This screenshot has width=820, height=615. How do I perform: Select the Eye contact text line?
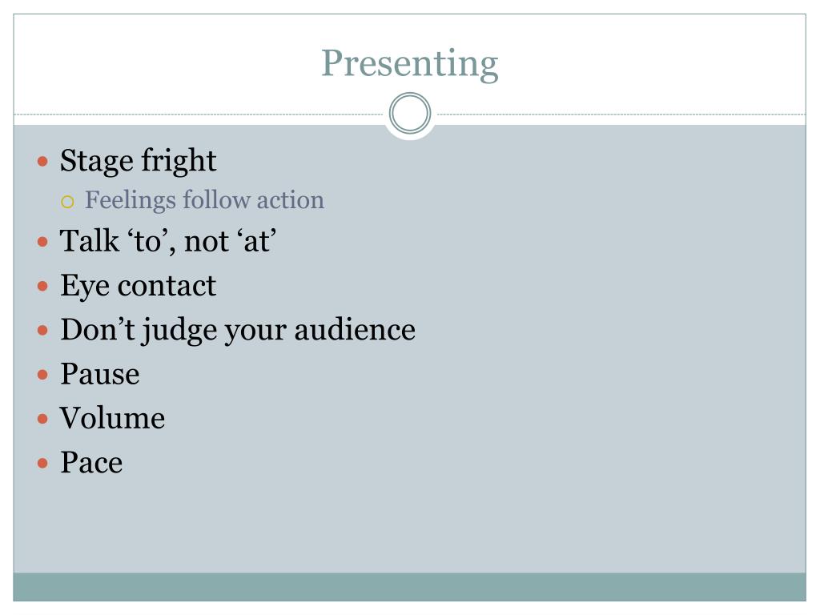pyautogui.click(x=138, y=286)
